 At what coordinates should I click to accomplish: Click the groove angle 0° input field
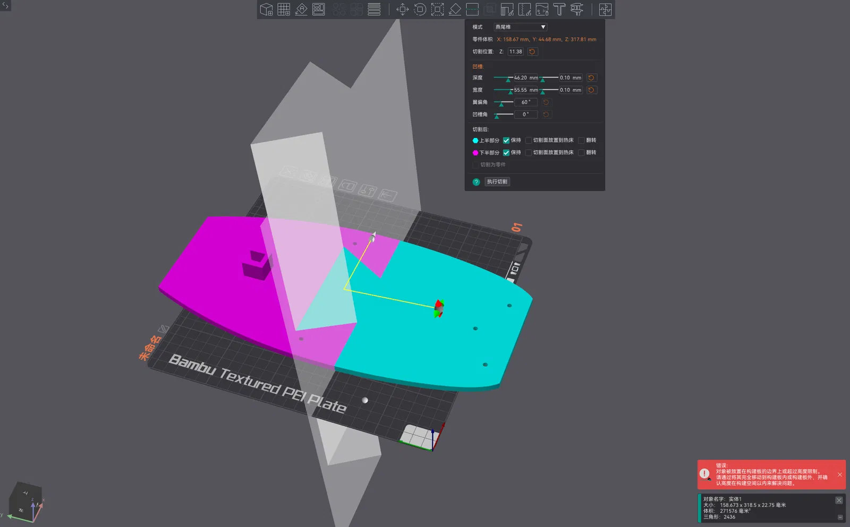coord(526,114)
